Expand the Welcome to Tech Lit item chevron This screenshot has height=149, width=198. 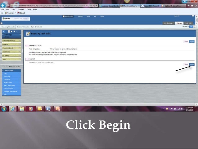[20, 40]
